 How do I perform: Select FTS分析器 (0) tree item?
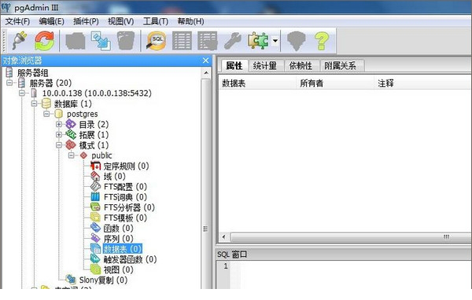coord(129,207)
